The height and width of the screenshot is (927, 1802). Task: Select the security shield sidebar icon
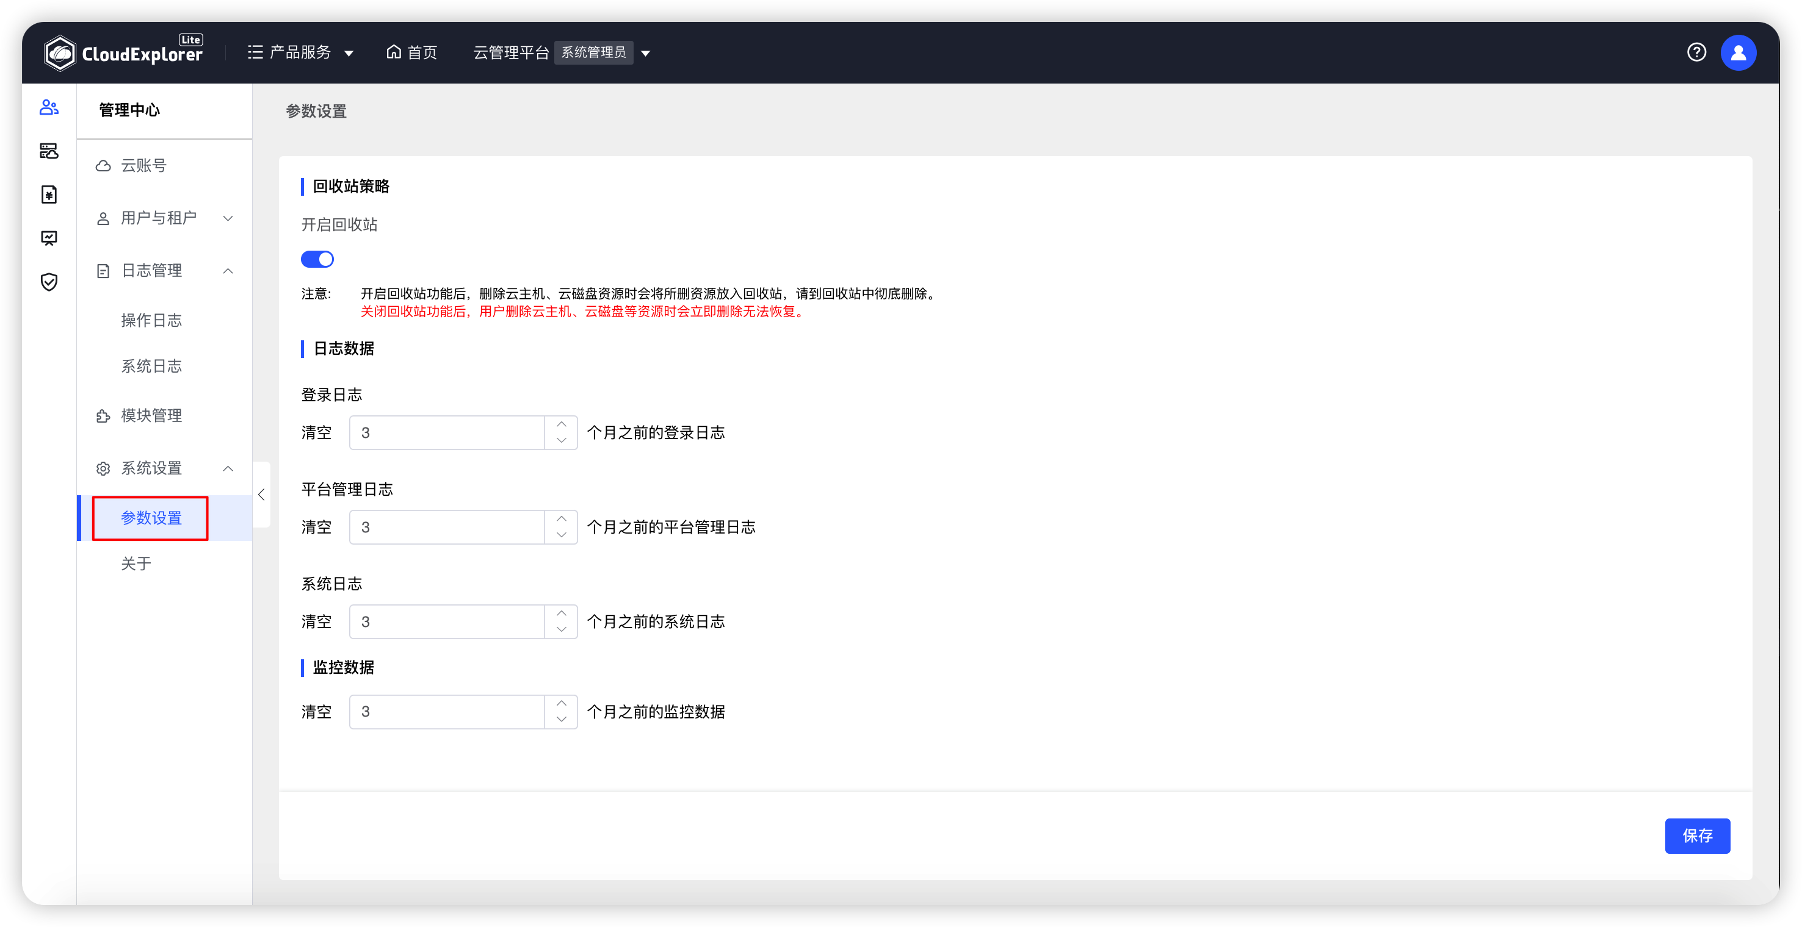pos(49,282)
